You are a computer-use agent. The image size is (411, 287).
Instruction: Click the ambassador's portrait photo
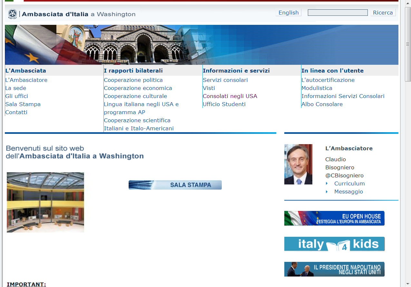(x=298, y=164)
